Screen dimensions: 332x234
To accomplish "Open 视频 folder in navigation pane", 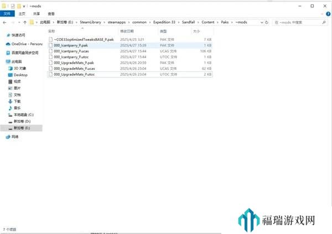I will pyautogui.click(x=17, y=81).
